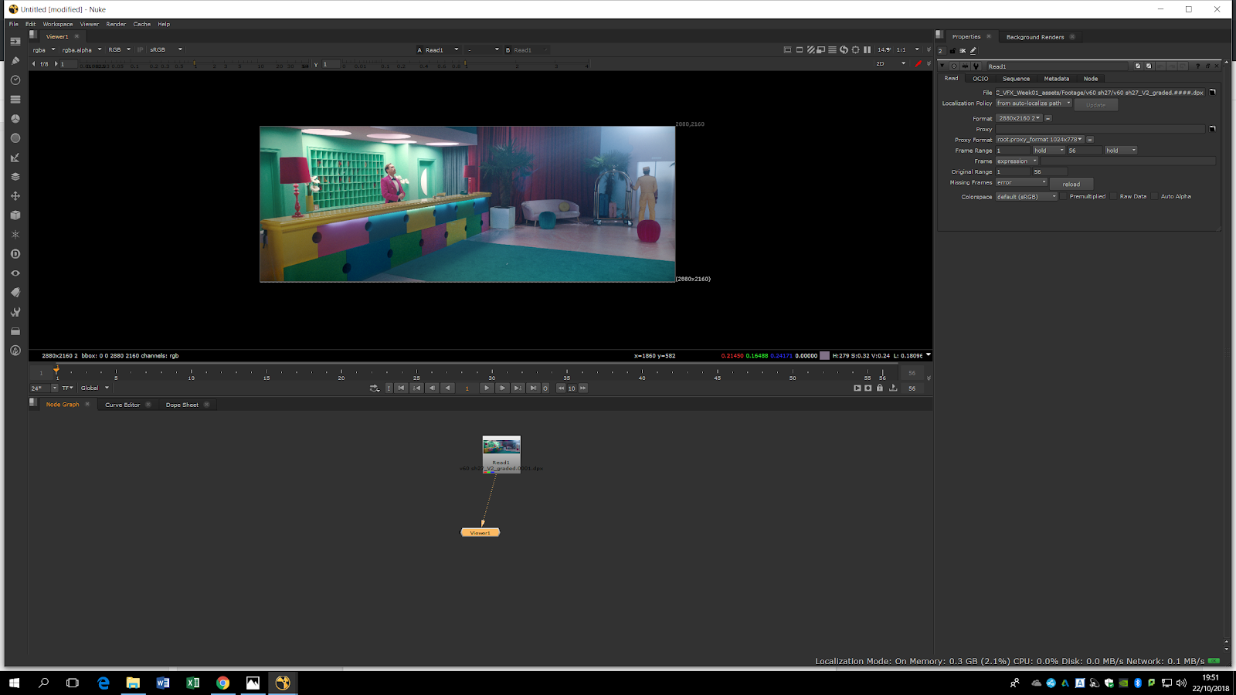Click the reload button
This screenshot has width=1236, height=695.
[x=1071, y=184]
